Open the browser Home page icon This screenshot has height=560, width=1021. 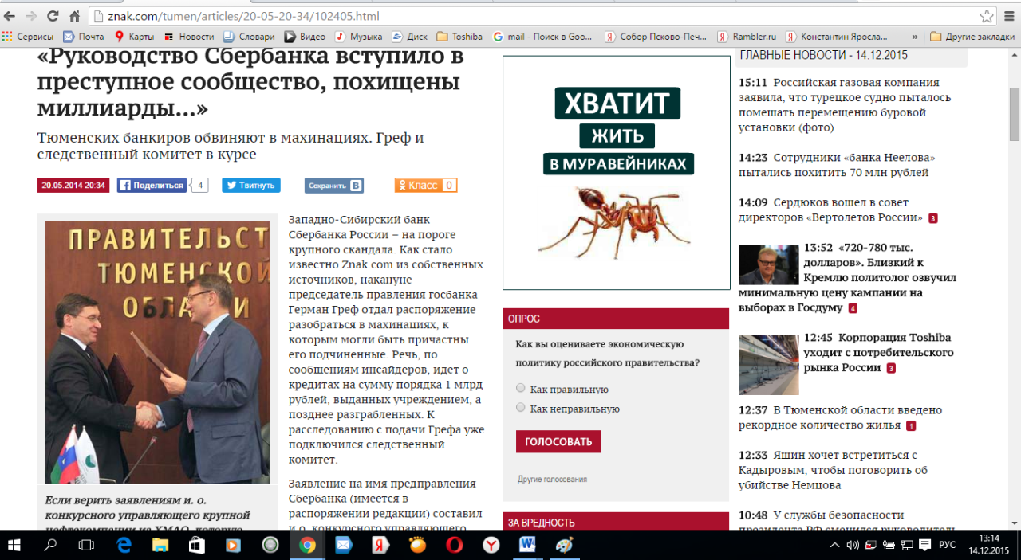coord(74,16)
